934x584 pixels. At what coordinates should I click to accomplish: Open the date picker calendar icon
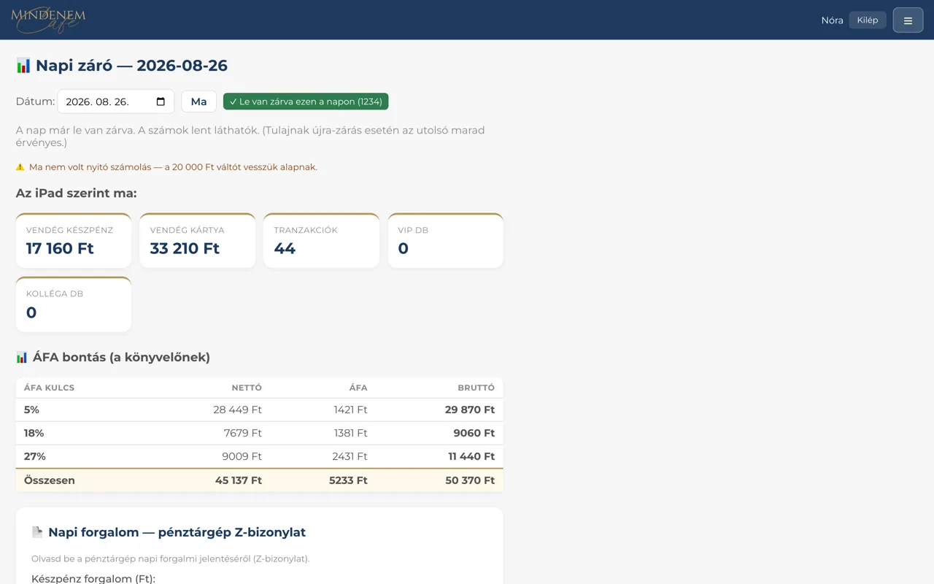(x=161, y=101)
